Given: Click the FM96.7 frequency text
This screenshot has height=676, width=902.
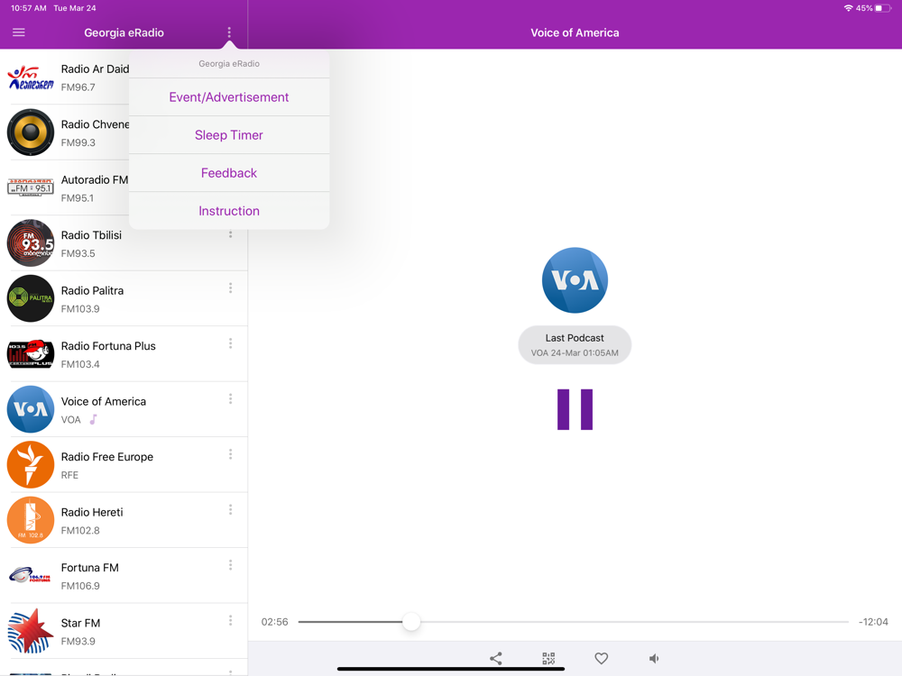Looking at the screenshot, I should tap(78, 87).
